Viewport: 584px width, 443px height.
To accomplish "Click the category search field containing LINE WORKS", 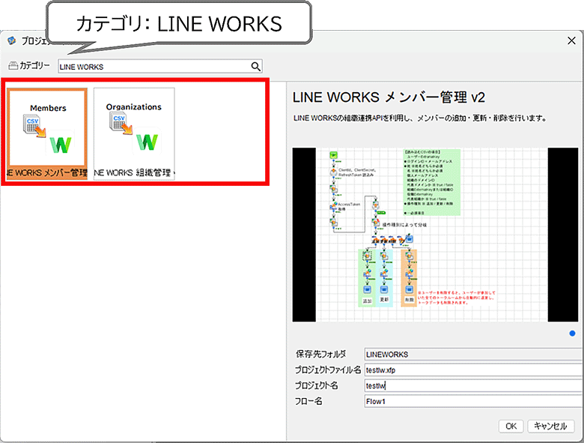I will pyautogui.click(x=160, y=67).
